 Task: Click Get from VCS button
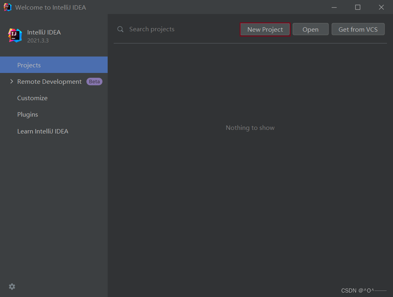pyautogui.click(x=358, y=29)
